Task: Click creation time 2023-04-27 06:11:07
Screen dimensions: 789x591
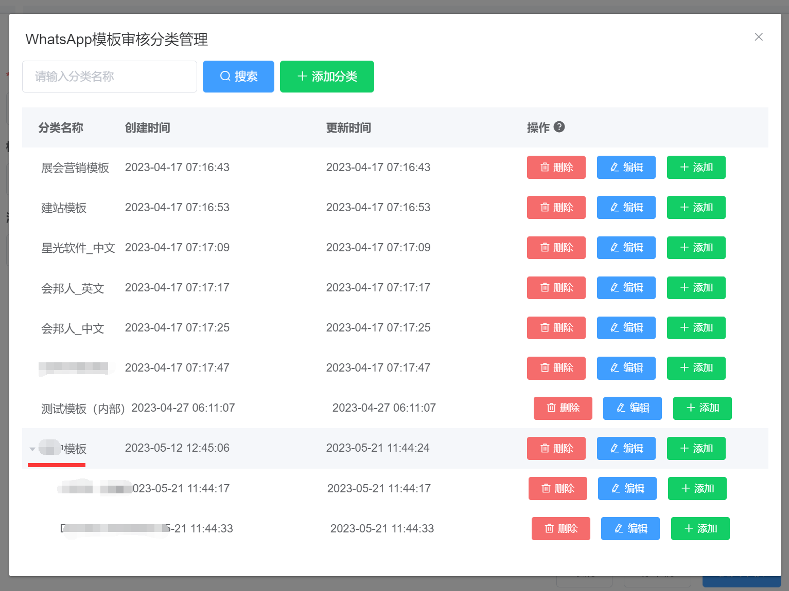Action: click(x=183, y=408)
